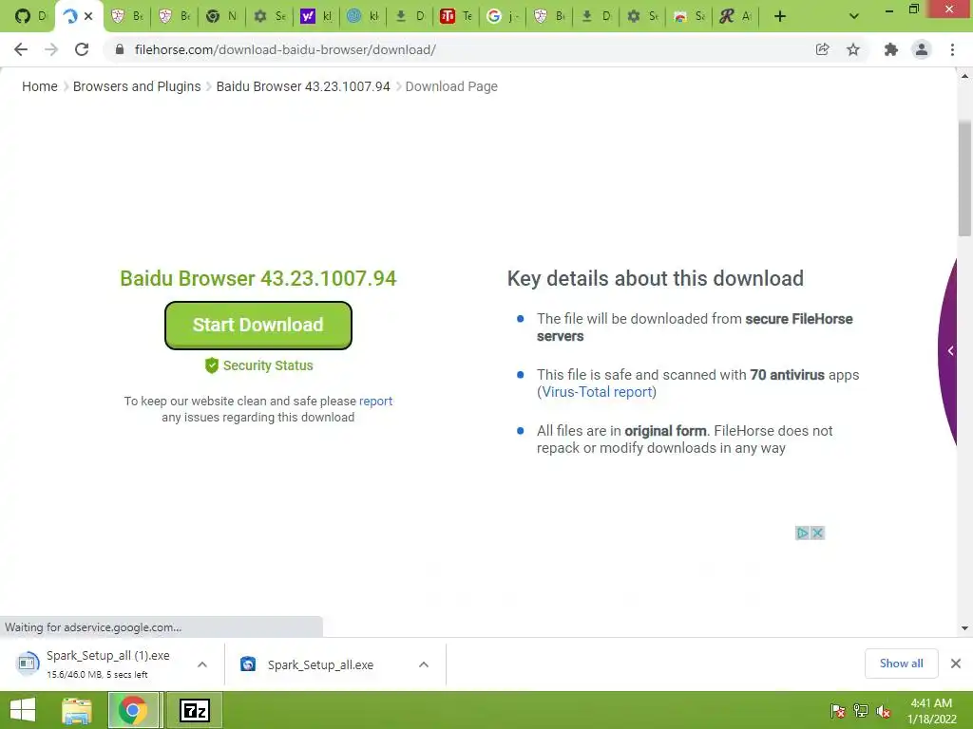The image size is (973, 729).
Task: Click the address bar URL
Action: (285, 49)
